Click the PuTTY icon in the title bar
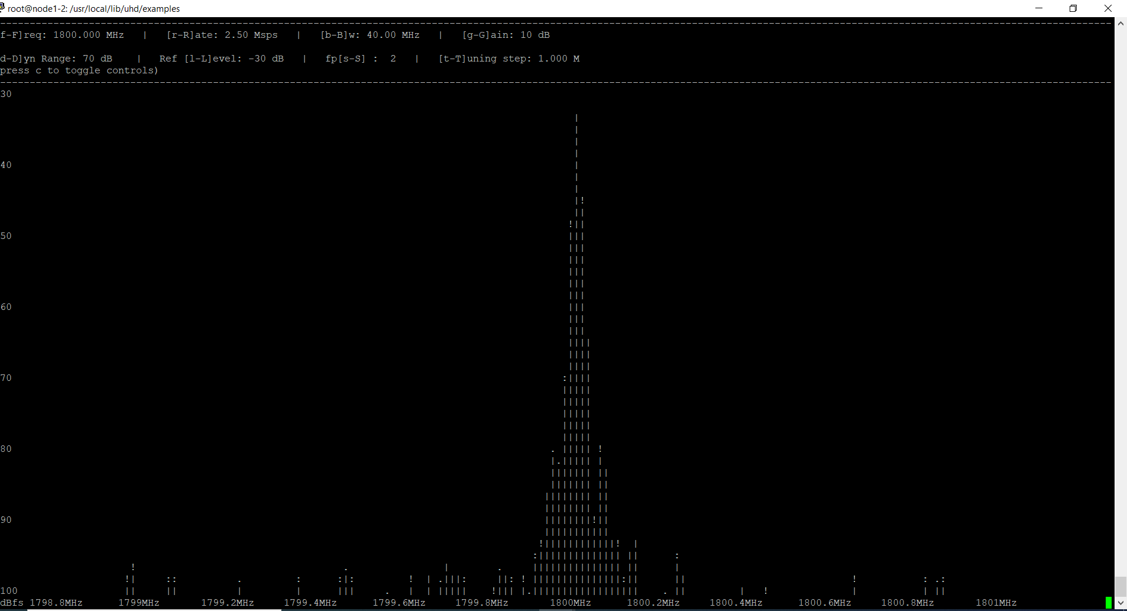 [2, 8]
